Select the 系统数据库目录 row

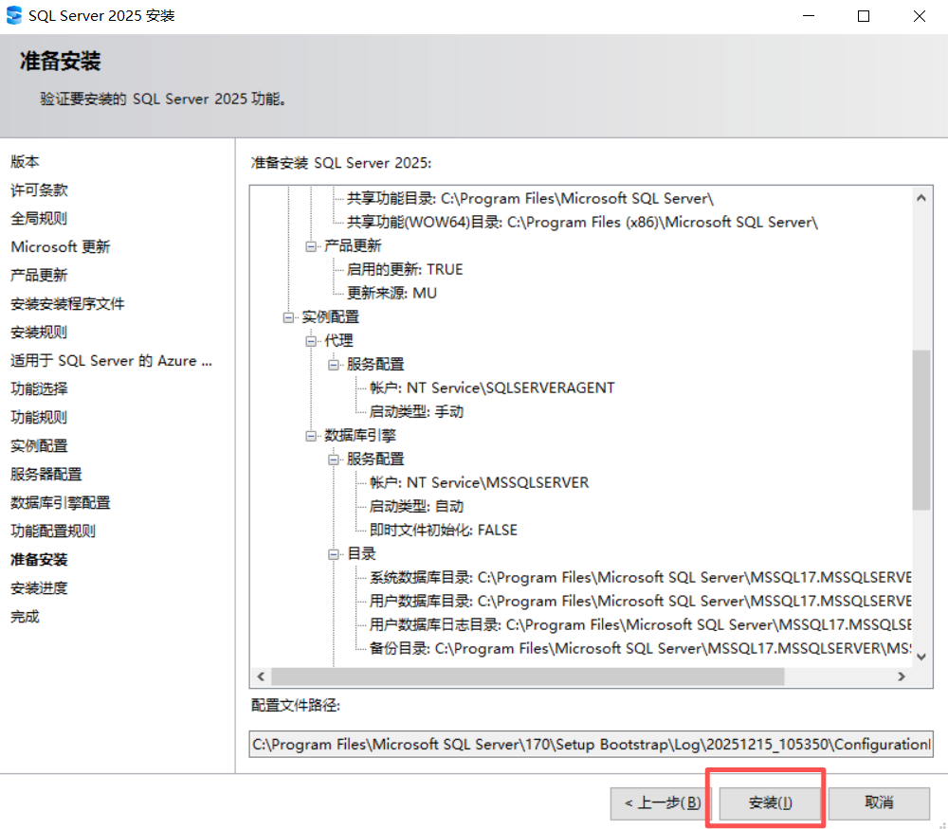[x=640, y=578]
